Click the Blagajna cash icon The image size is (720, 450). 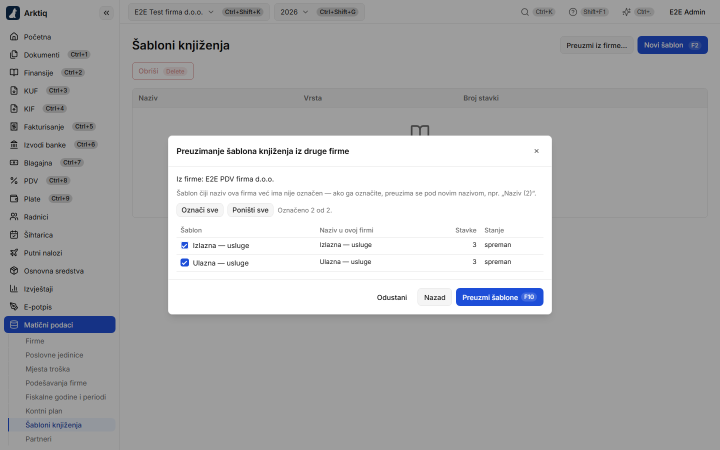[14, 162]
